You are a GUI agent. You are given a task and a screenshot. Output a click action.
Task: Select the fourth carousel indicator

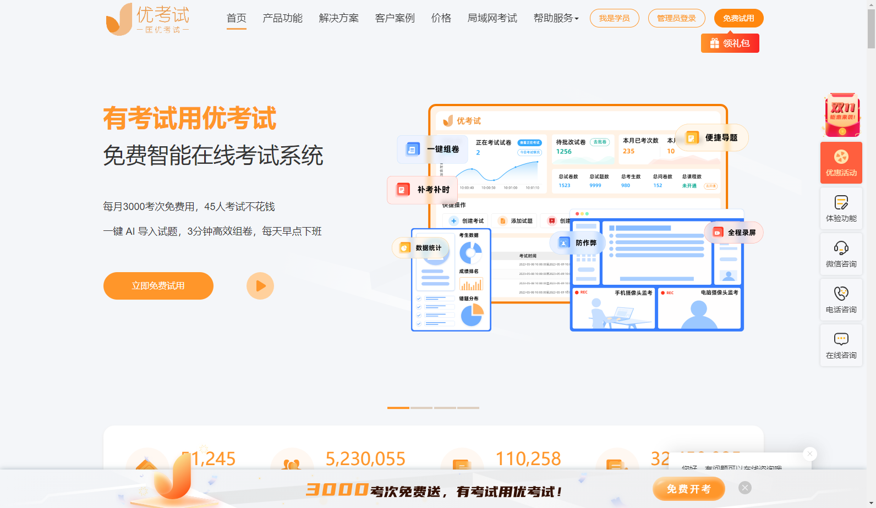468,408
